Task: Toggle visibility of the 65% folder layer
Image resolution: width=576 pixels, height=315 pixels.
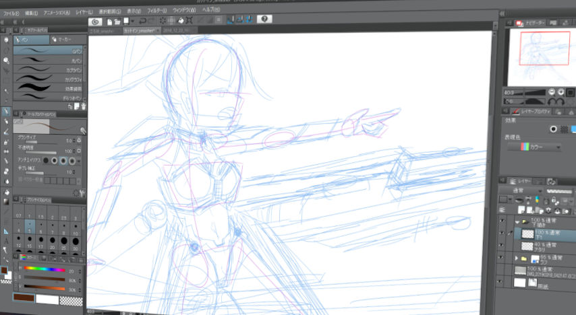Action: 500,258
